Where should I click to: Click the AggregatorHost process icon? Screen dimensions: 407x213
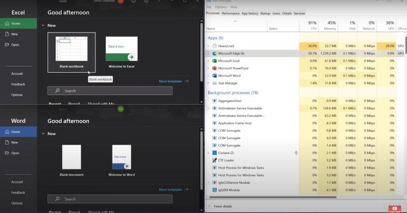(214, 101)
